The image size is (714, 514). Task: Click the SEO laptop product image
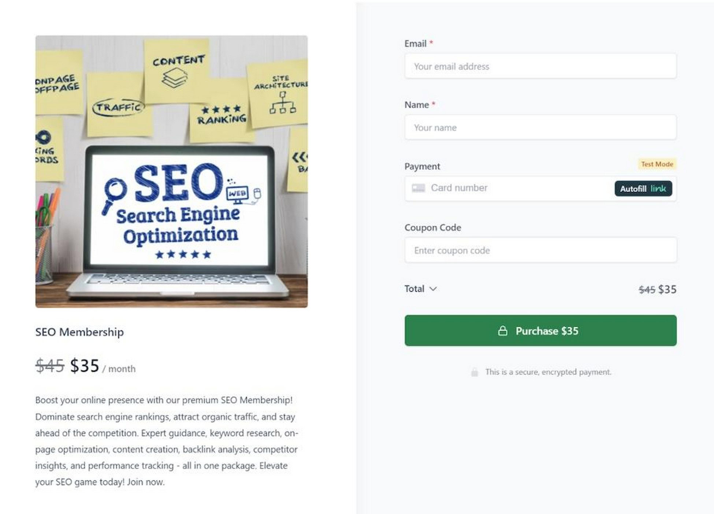(171, 171)
